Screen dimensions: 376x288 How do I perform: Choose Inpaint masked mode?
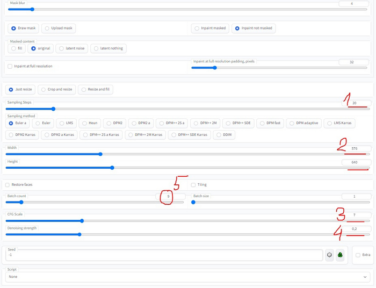tap(210, 28)
